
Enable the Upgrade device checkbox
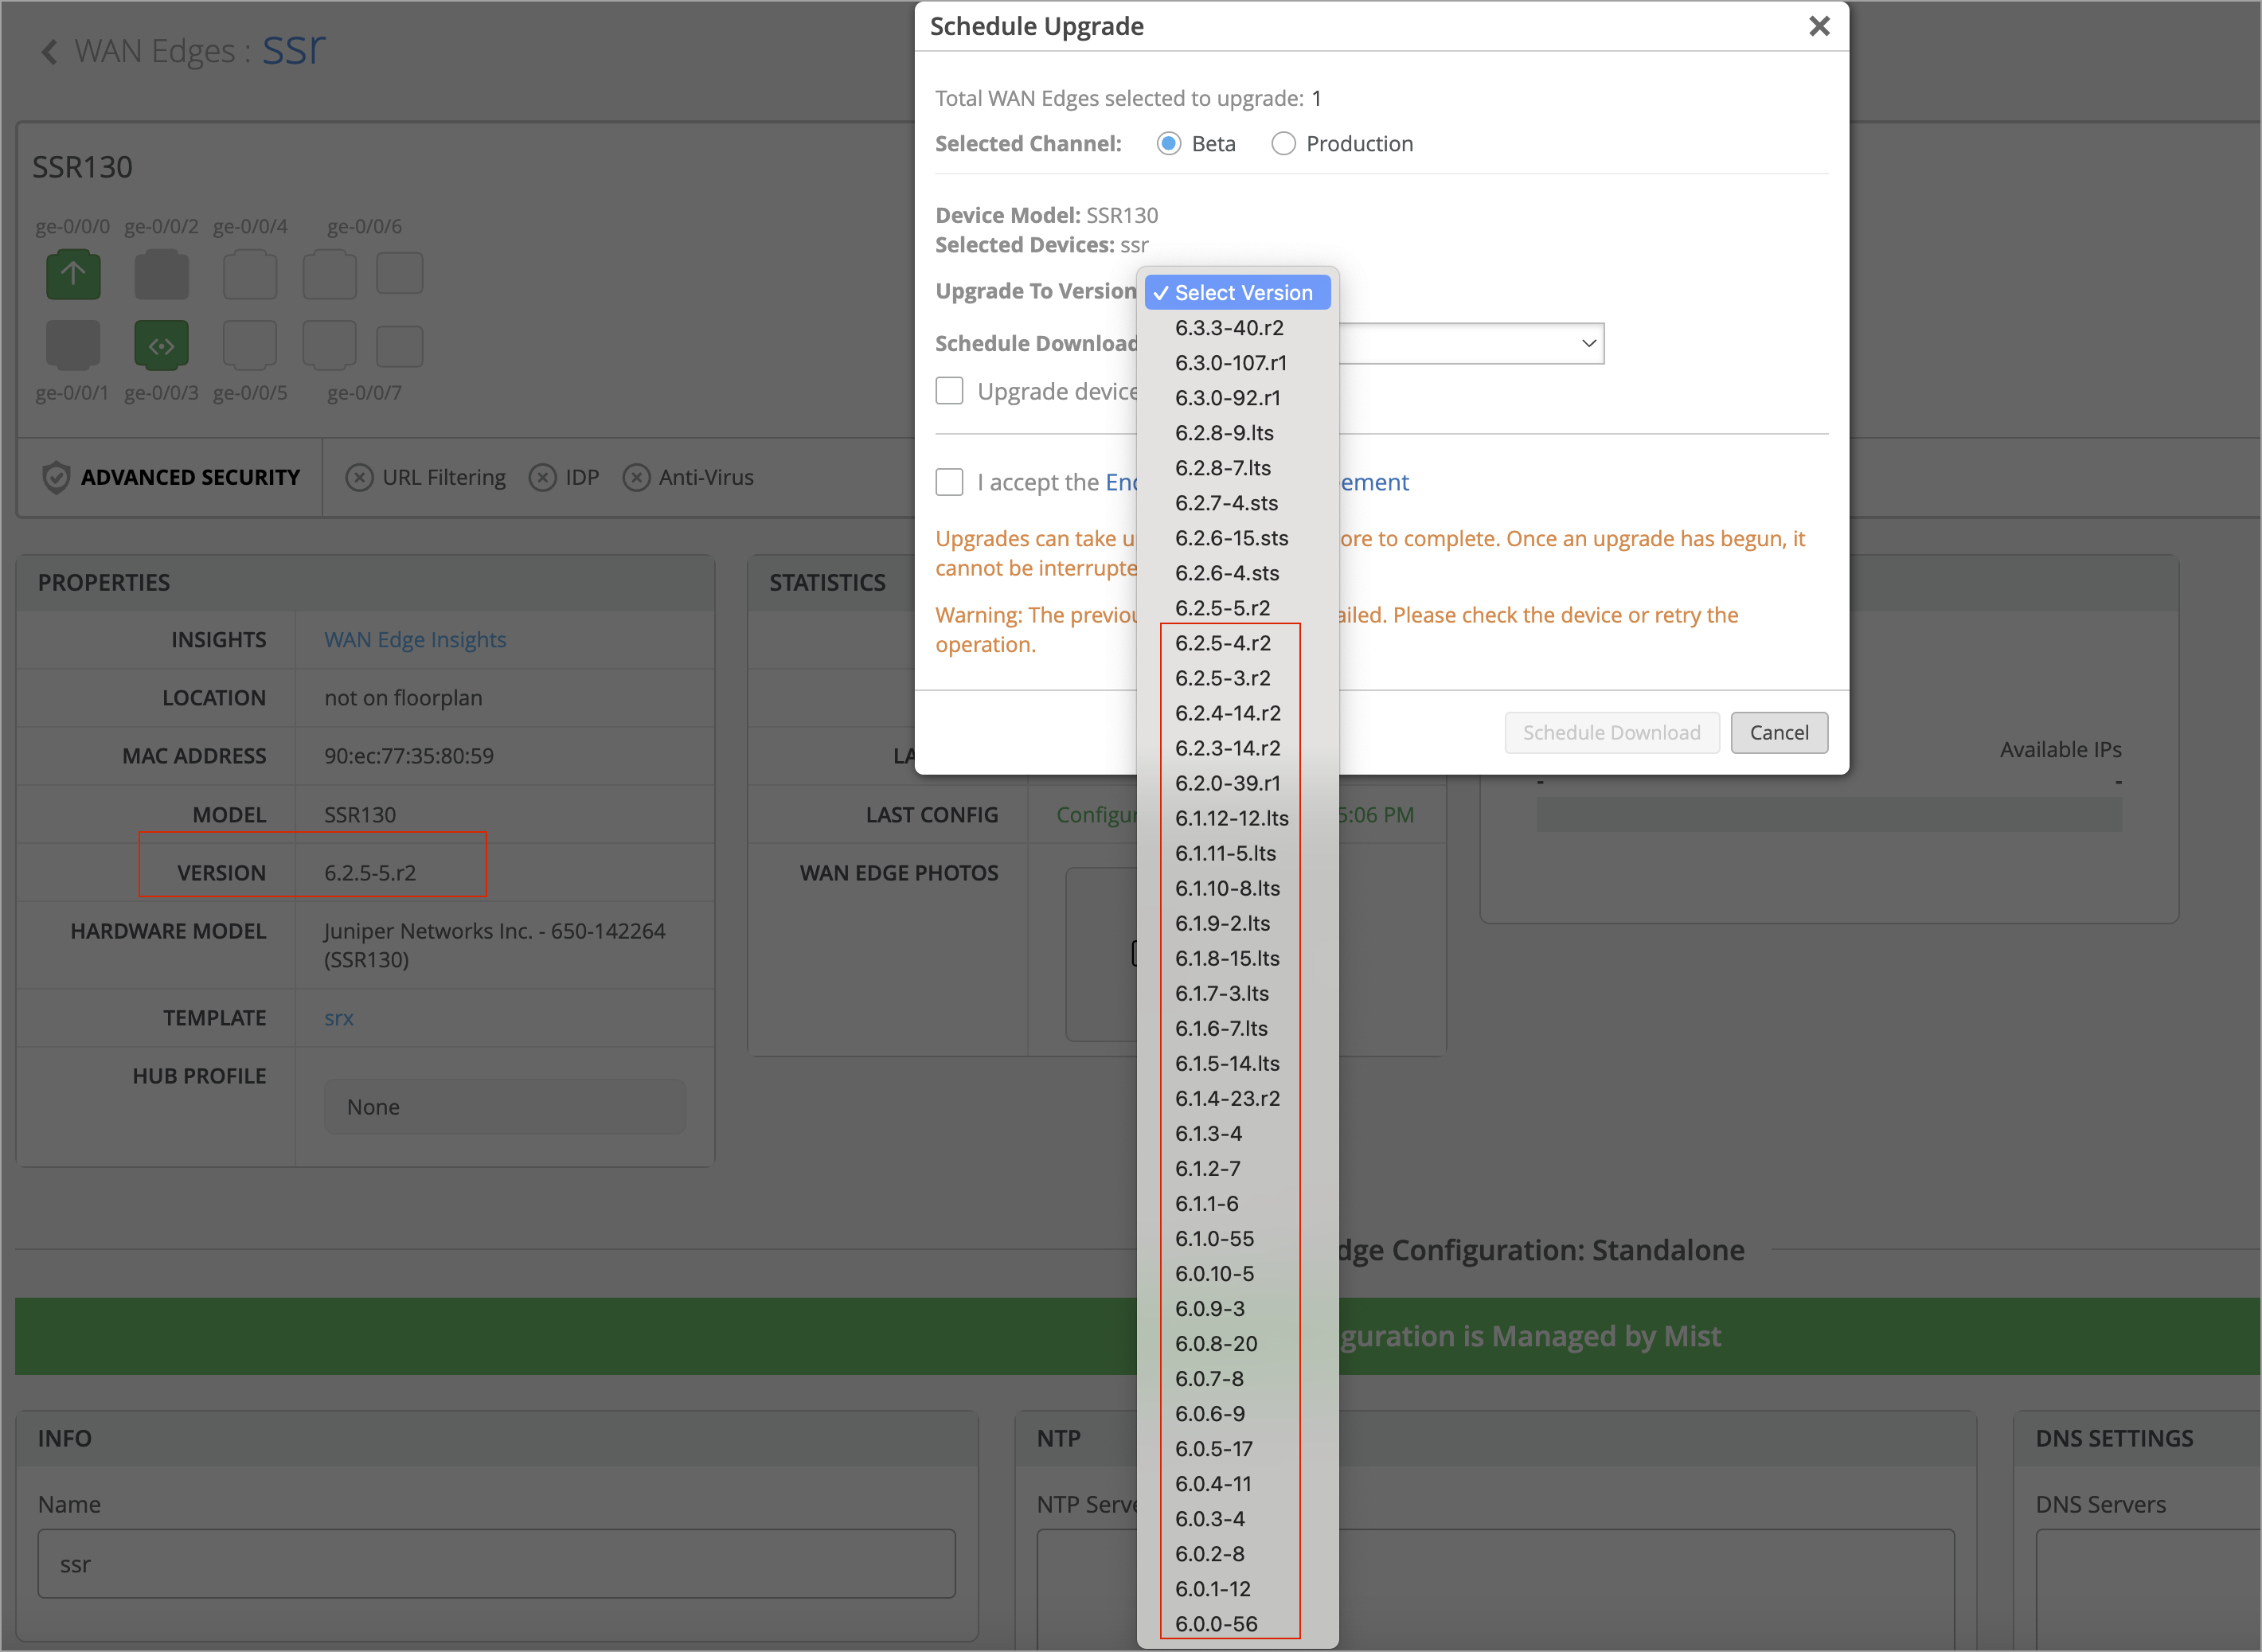(x=949, y=391)
